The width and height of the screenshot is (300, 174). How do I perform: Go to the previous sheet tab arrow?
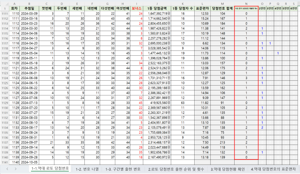click(7, 169)
